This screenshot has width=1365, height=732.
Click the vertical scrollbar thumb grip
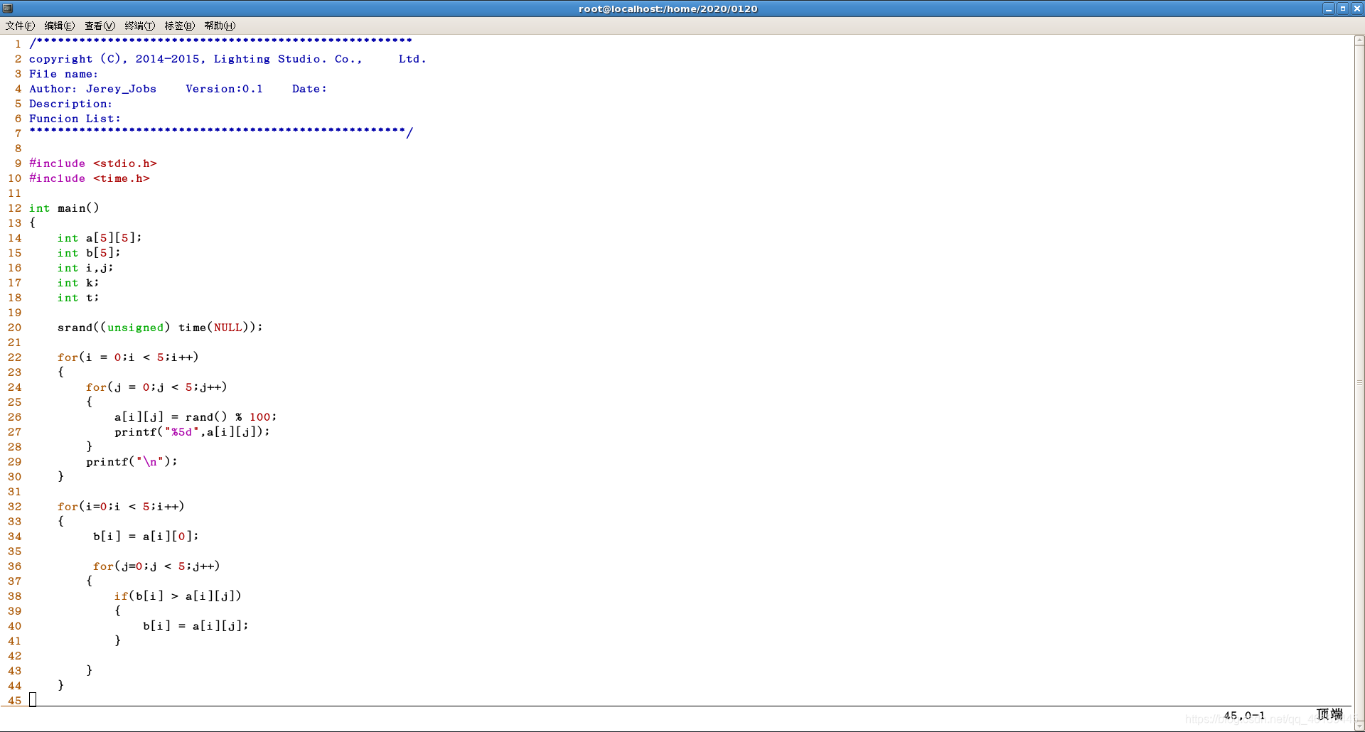[1359, 382]
